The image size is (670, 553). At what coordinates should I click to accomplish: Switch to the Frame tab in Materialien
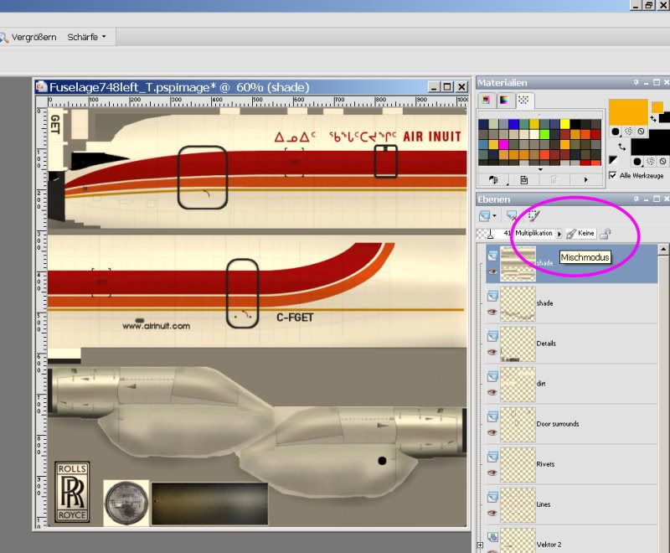486,100
